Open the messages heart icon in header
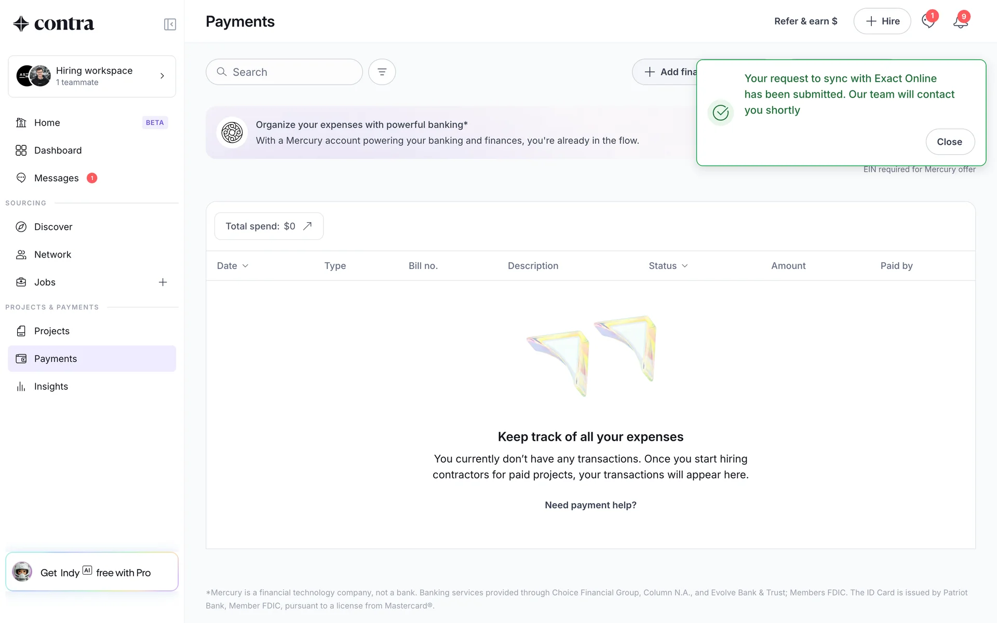This screenshot has width=997, height=623. (x=928, y=22)
